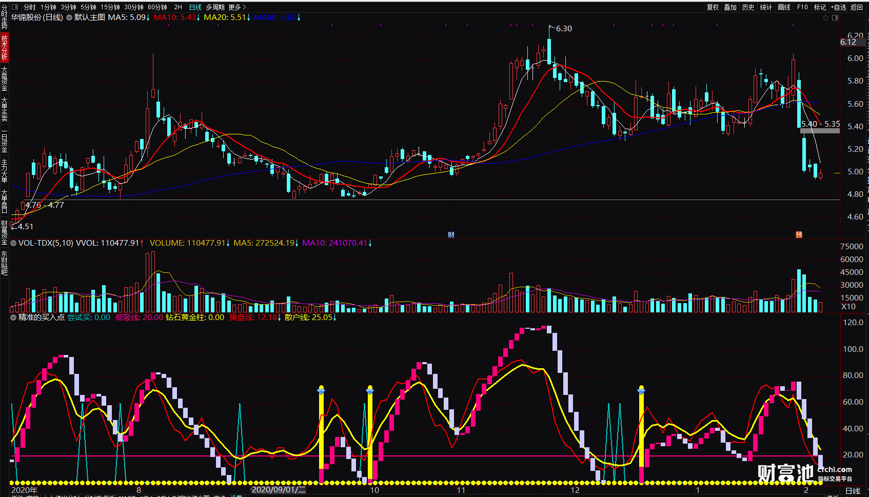This screenshot has width=869, height=497.
Task: Click the 复权 adjustment button
Action: (x=713, y=7)
